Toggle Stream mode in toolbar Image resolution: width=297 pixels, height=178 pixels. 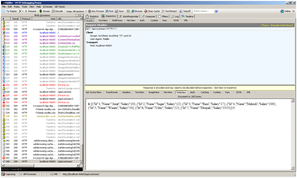(44, 11)
